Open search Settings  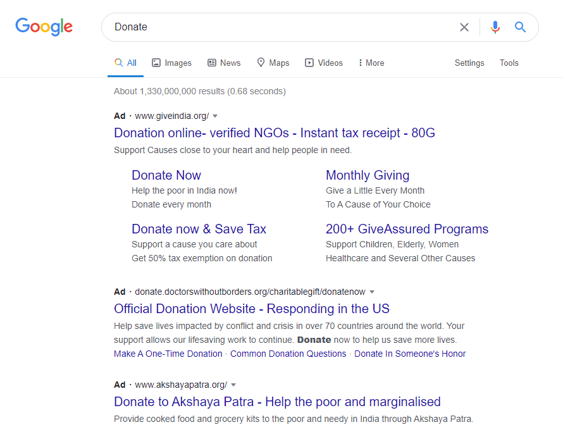tap(469, 63)
